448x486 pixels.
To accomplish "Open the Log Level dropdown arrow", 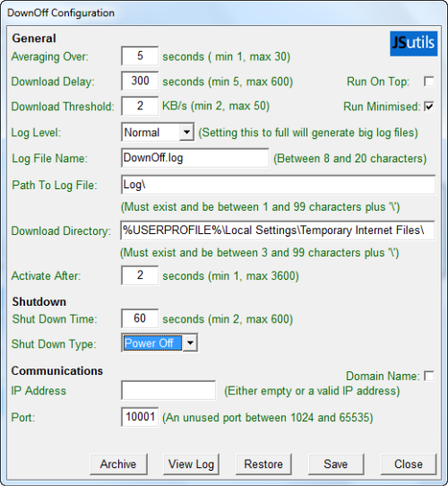I will pyautogui.click(x=186, y=132).
